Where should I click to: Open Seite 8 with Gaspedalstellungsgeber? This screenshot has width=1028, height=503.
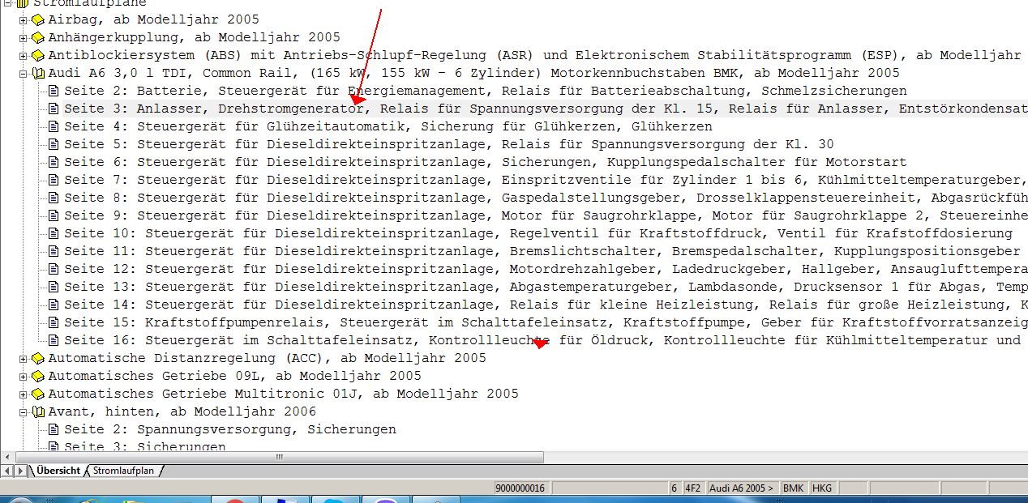pos(546,198)
